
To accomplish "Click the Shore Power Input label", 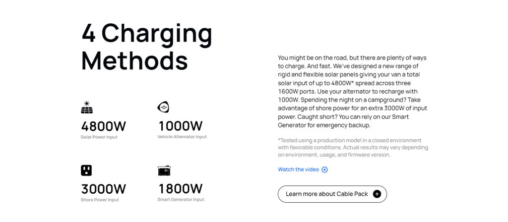I will (x=100, y=200).
